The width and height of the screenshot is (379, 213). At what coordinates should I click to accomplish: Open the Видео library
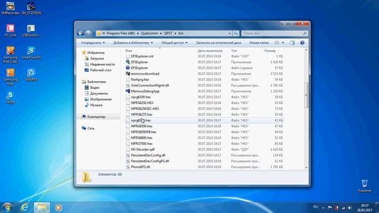click(95, 88)
